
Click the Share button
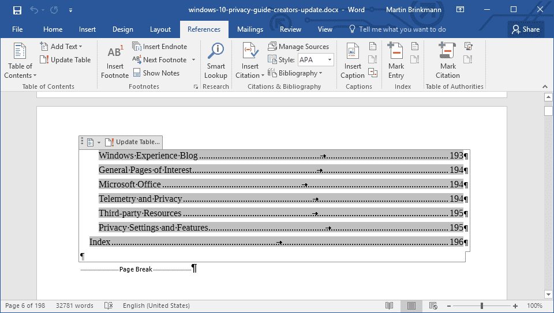click(x=526, y=29)
